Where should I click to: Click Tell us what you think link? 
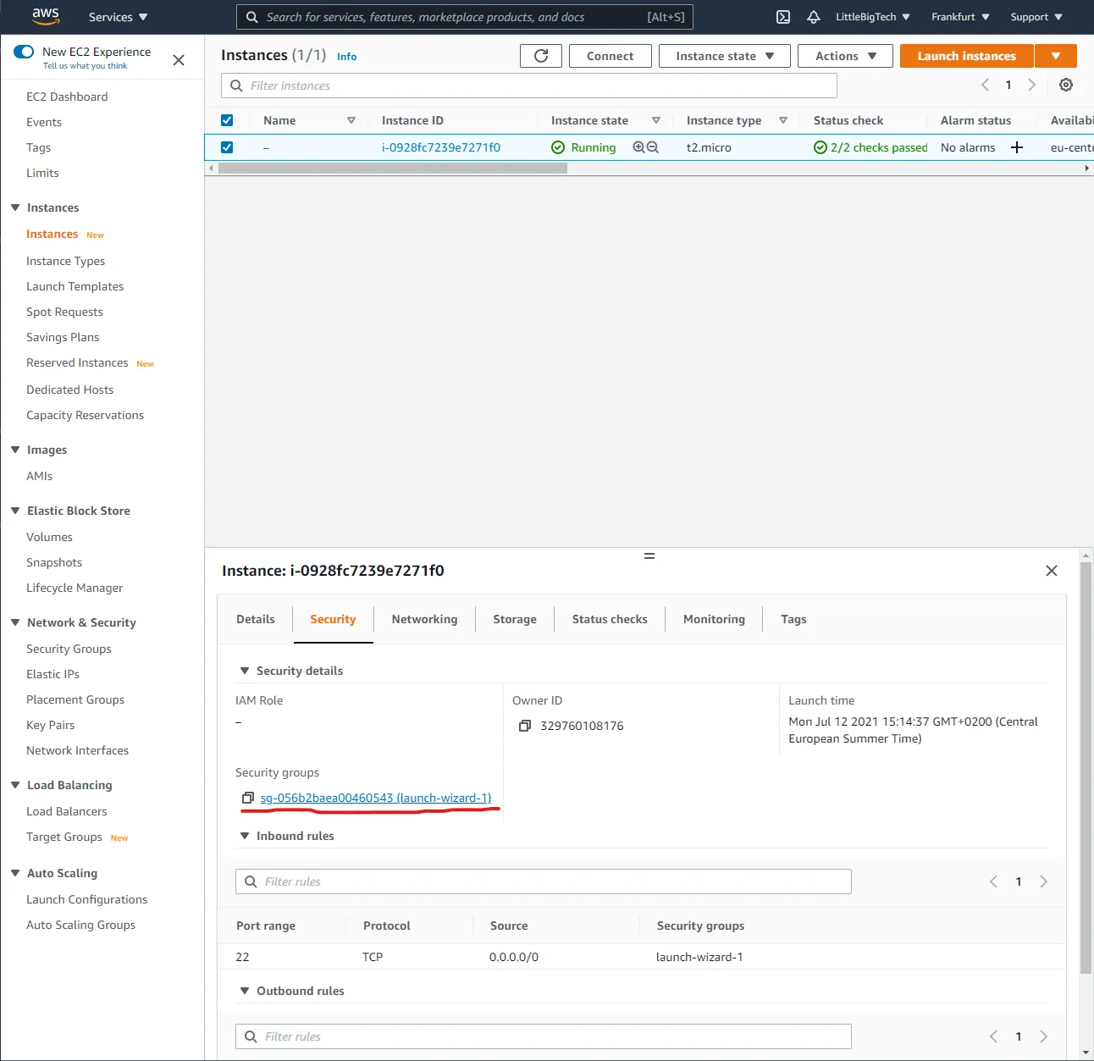[x=85, y=66]
